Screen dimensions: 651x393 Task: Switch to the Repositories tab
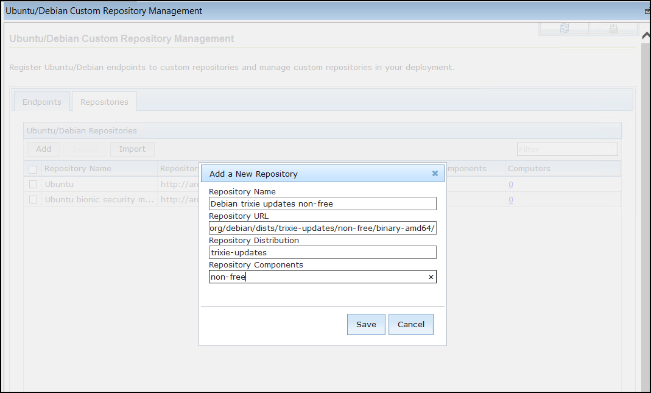[x=104, y=102]
